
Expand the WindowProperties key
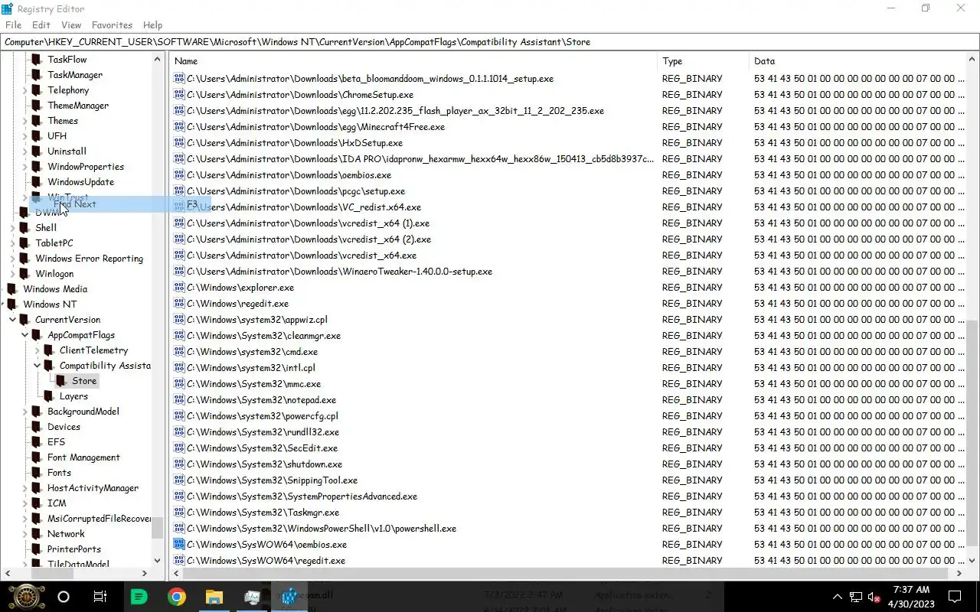[24, 167]
